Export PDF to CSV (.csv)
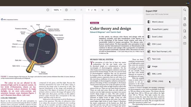 162,44
